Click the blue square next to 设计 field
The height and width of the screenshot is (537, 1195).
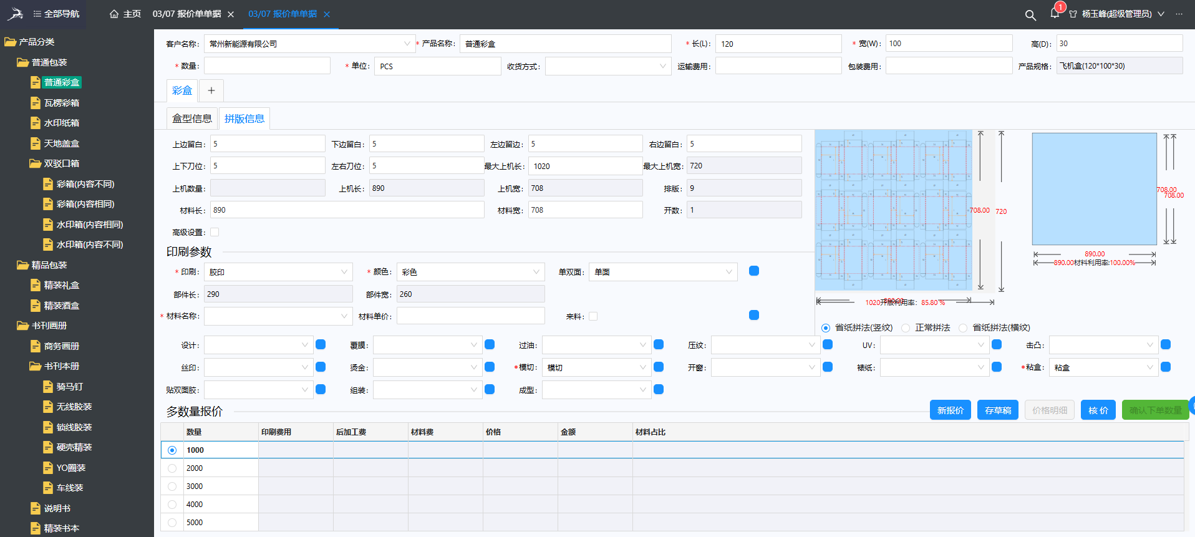point(321,344)
